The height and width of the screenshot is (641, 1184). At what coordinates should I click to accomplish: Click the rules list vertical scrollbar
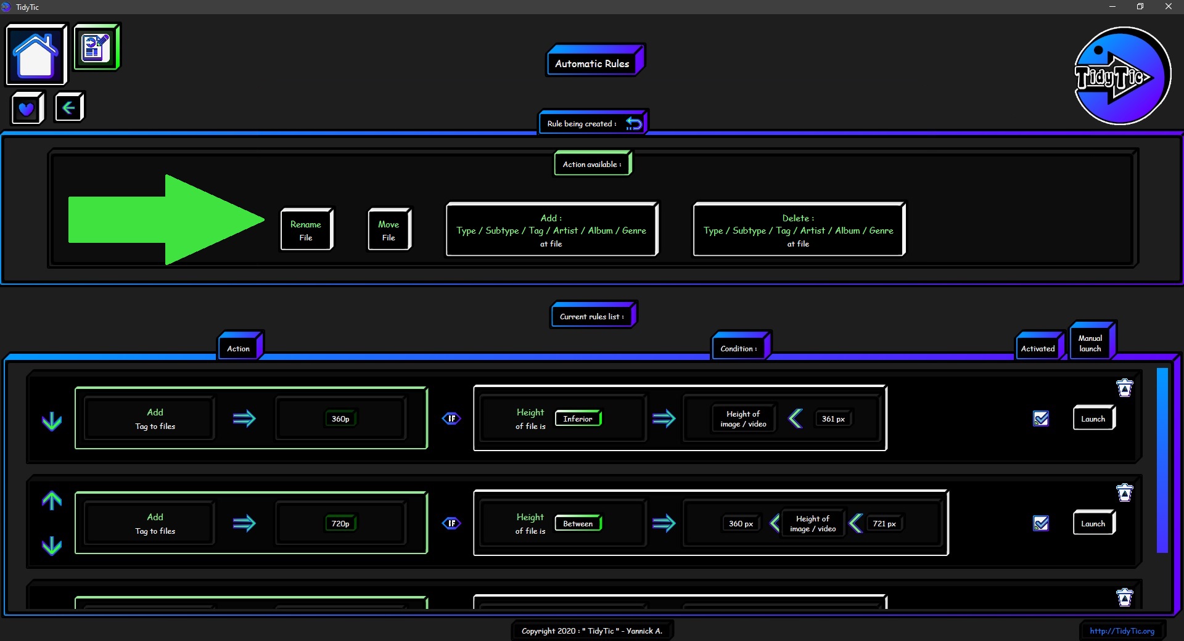click(1162, 460)
